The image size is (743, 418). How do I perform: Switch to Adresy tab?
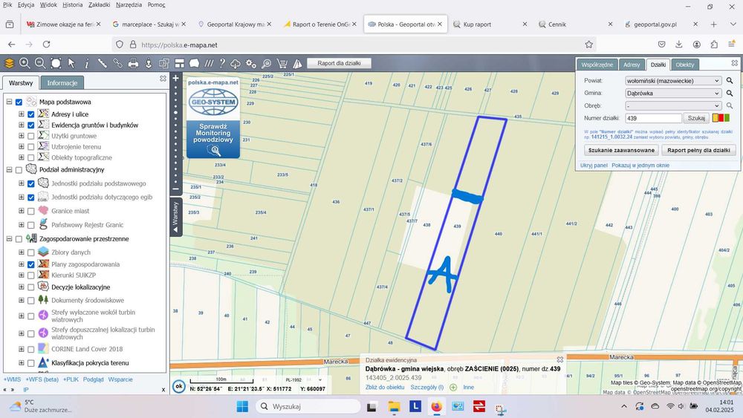click(x=632, y=65)
